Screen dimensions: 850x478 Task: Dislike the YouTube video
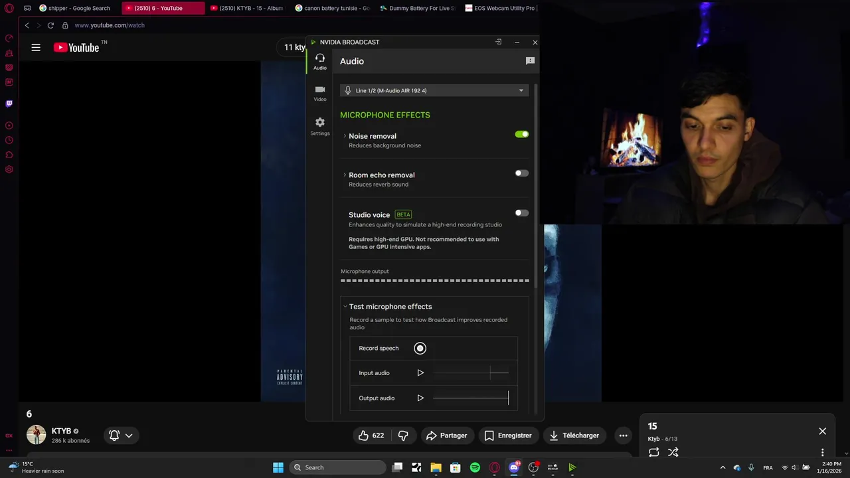(402, 436)
